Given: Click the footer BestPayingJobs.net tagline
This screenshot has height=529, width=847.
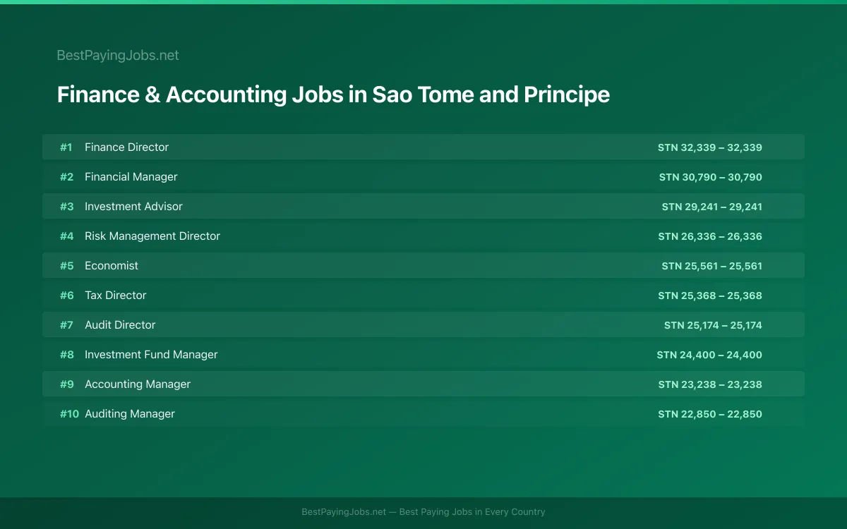Looking at the screenshot, I should [423, 512].
